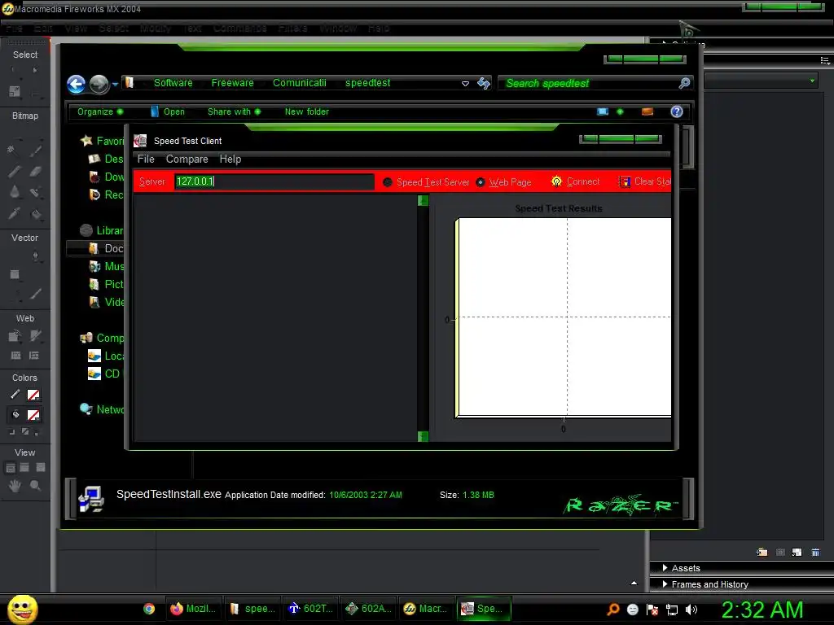Click the Clear Stats button
The width and height of the screenshot is (834, 625).
pos(645,181)
